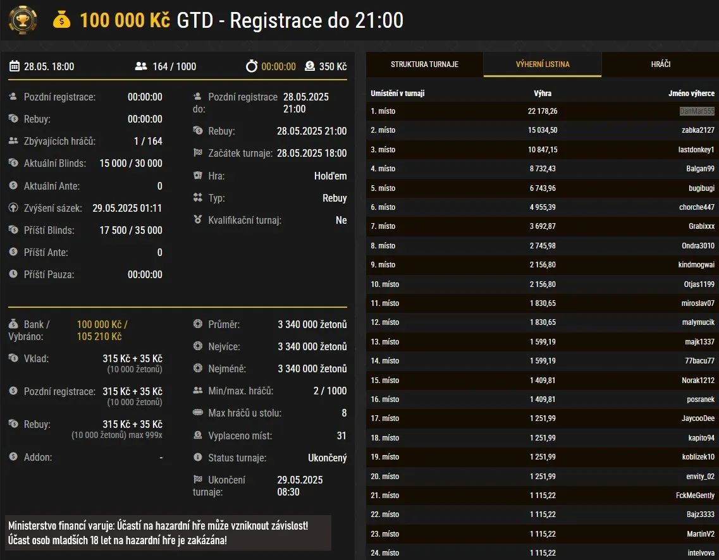This screenshot has width=719, height=560.
Task: Click the money bag icon in title
Action: (x=62, y=20)
